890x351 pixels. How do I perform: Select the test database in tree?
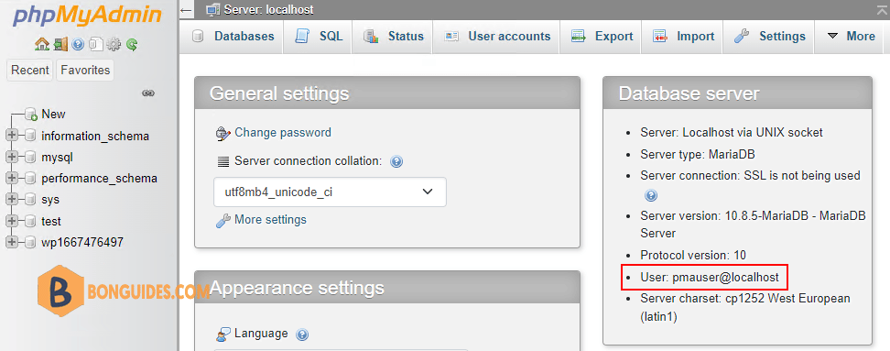tap(51, 221)
